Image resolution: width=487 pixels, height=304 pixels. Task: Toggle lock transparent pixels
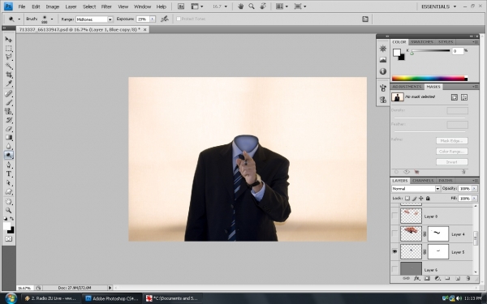point(407,199)
